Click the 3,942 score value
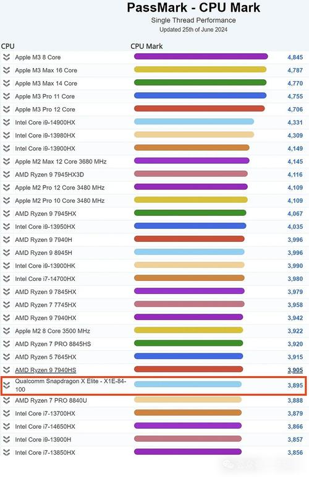 (295, 318)
